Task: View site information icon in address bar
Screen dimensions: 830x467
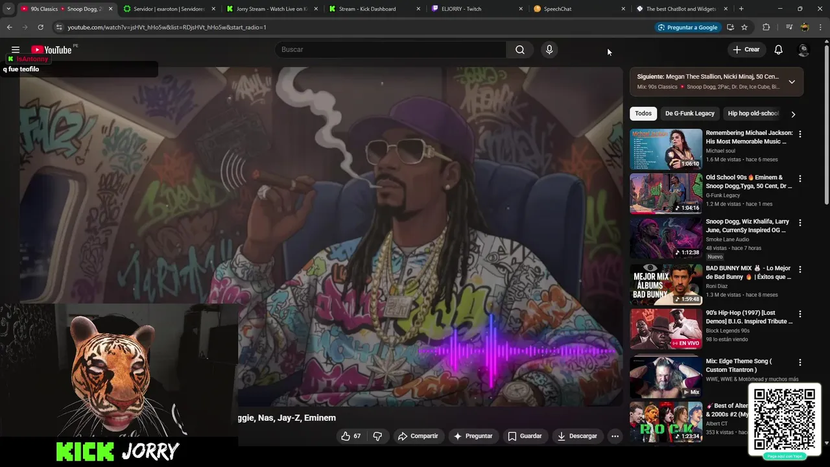Action: click(59, 27)
